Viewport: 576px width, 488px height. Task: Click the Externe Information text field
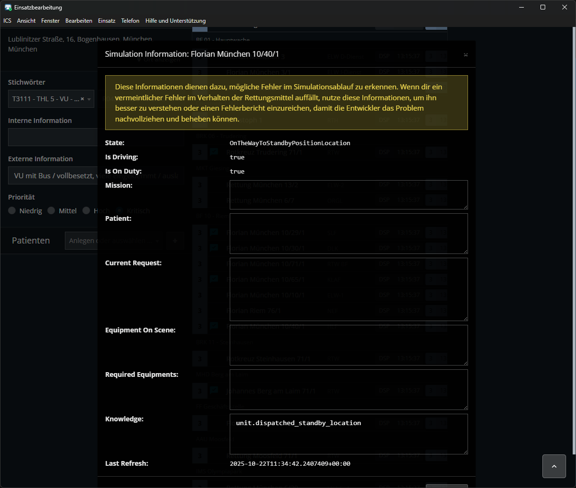point(52,175)
